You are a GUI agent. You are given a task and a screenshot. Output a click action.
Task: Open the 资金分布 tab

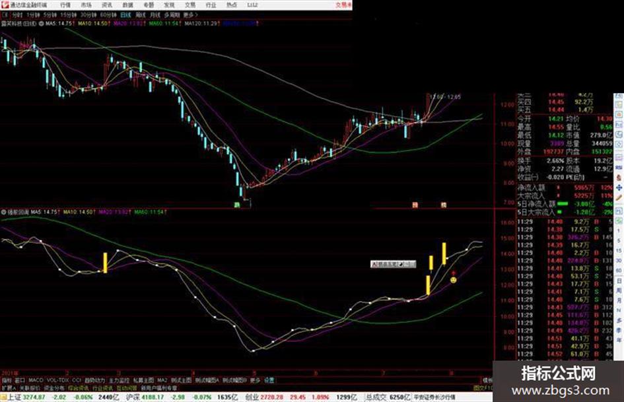click(x=54, y=387)
